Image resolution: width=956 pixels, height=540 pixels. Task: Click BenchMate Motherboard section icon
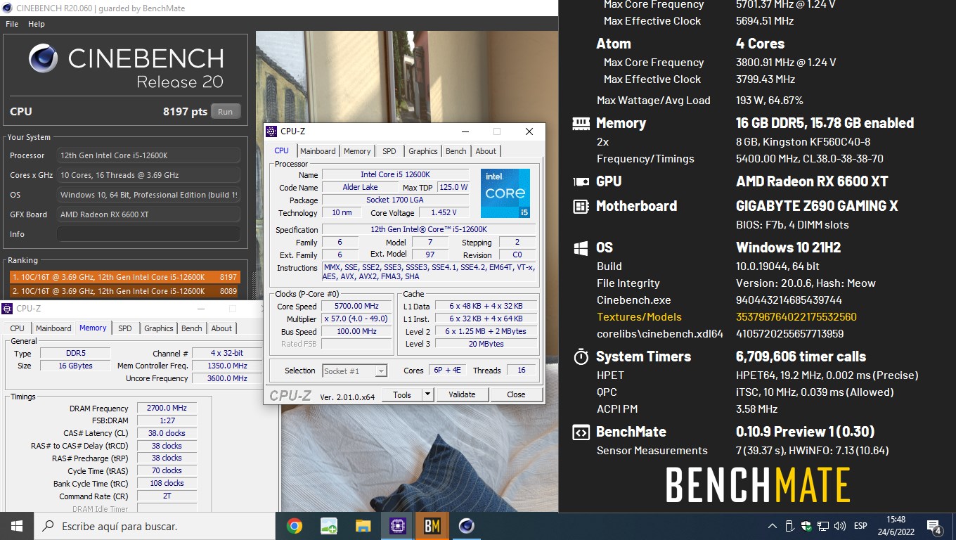tap(581, 206)
